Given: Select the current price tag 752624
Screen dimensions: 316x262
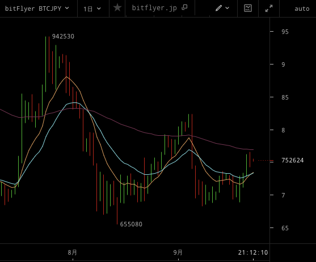Looking at the screenshot, I should [x=293, y=160].
